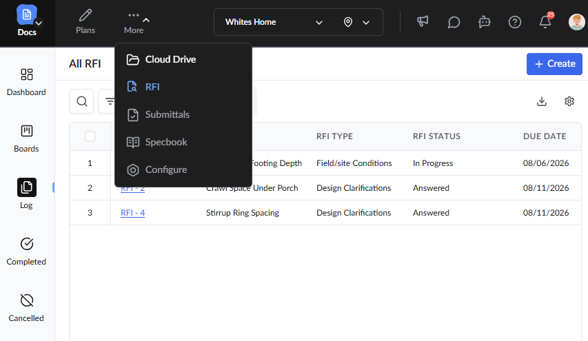Click the filter icon button
This screenshot has width=588, height=341.
pyautogui.click(x=110, y=101)
